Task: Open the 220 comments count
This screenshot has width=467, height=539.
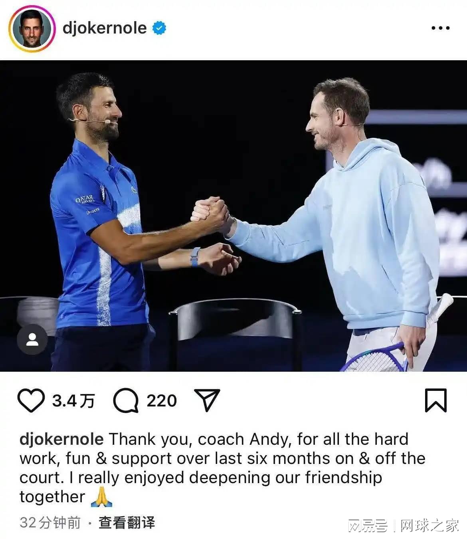Action: [161, 400]
